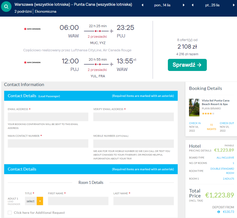The height and width of the screenshot is (218, 237).
Task: Click the return flight route plane icon
Action: click(x=111, y=64)
